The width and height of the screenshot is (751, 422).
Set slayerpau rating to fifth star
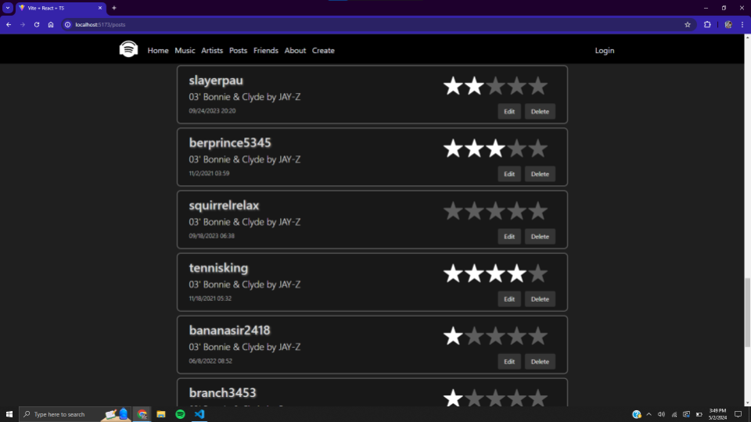(x=538, y=86)
